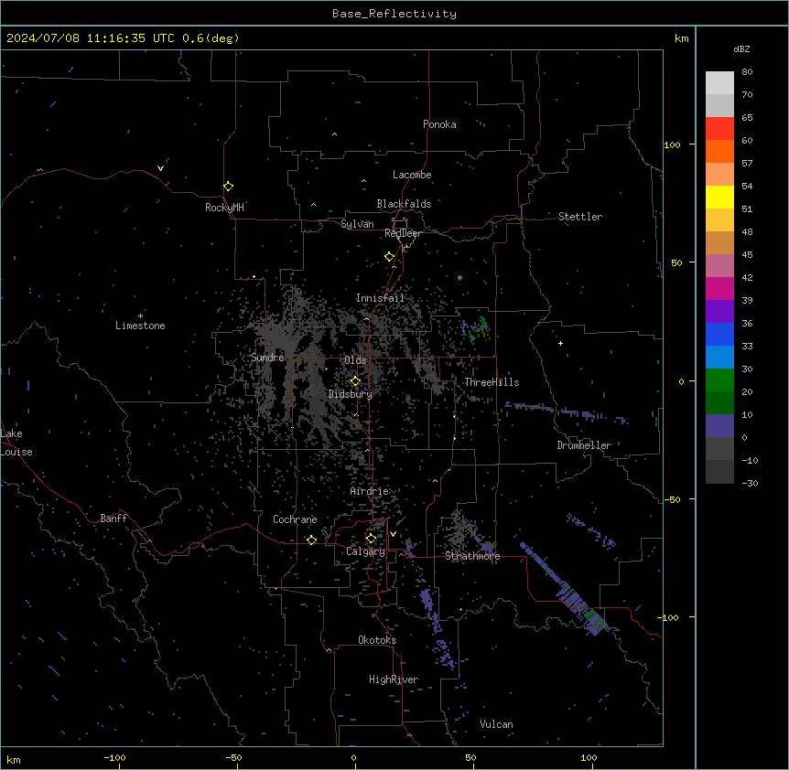789x770 pixels.
Task: Click the Innisfail town label
Action: click(x=380, y=298)
